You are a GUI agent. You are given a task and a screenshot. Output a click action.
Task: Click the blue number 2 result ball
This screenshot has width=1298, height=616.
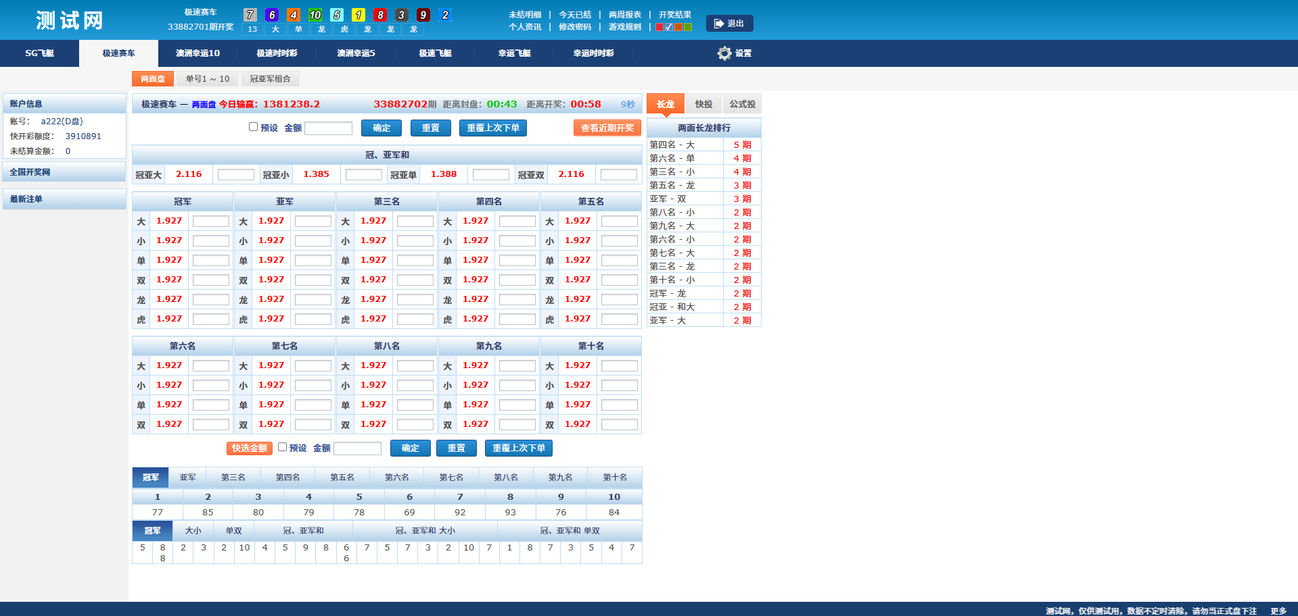click(445, 15)
